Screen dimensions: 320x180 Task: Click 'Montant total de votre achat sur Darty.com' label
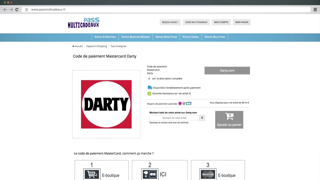click(x=173, y=113)
